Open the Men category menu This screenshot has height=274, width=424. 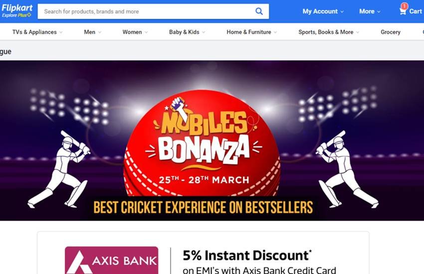(x=92, y=32)
